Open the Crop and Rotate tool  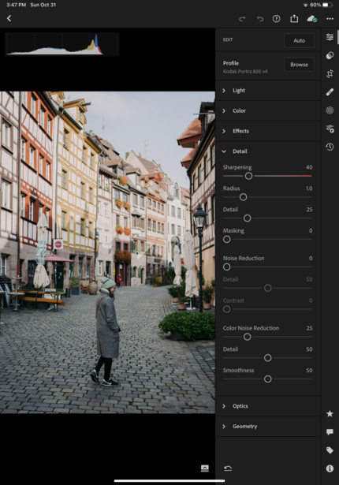tap(330, 73)
